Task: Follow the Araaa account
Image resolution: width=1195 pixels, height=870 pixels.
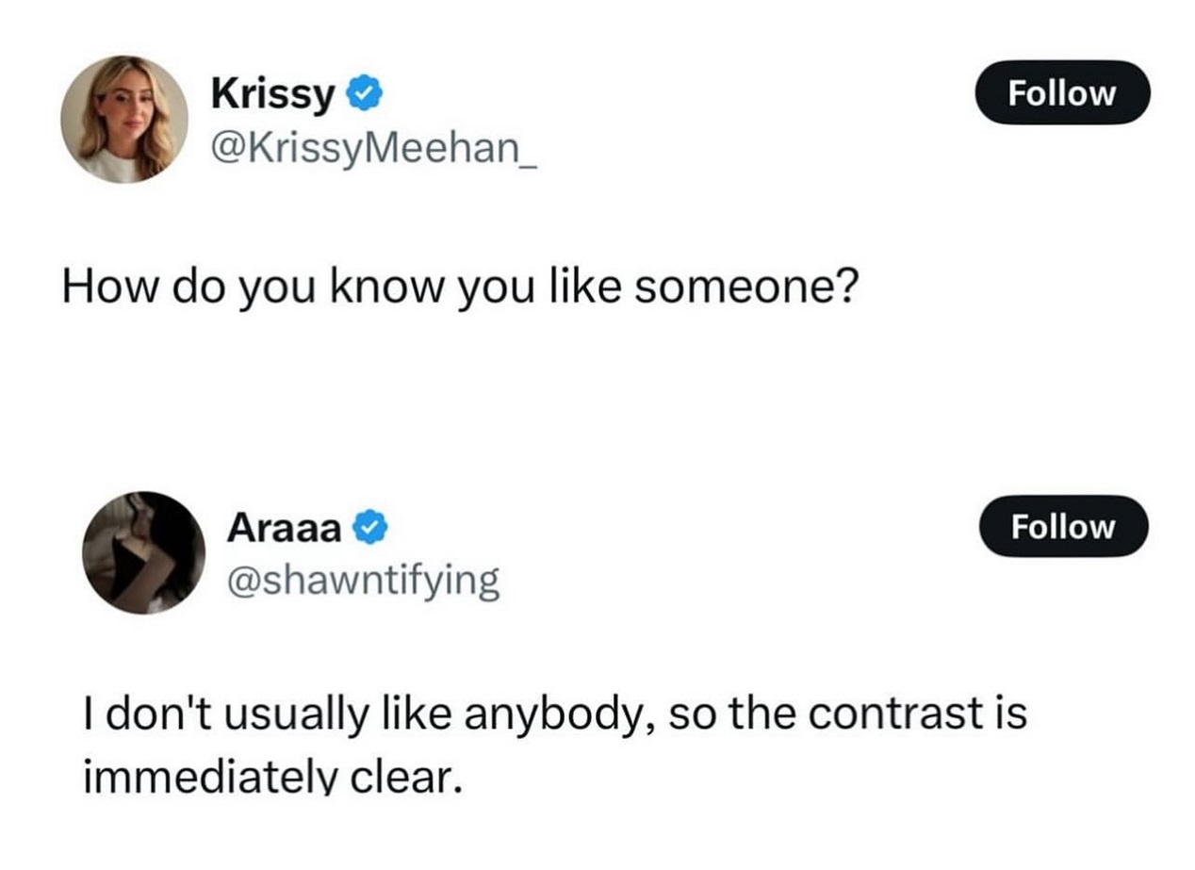Action: (x=1063, y=526)
